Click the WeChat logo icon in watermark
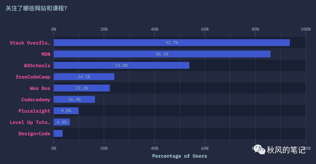This screenshot has width=316, height=164. [x=259, y=150]
